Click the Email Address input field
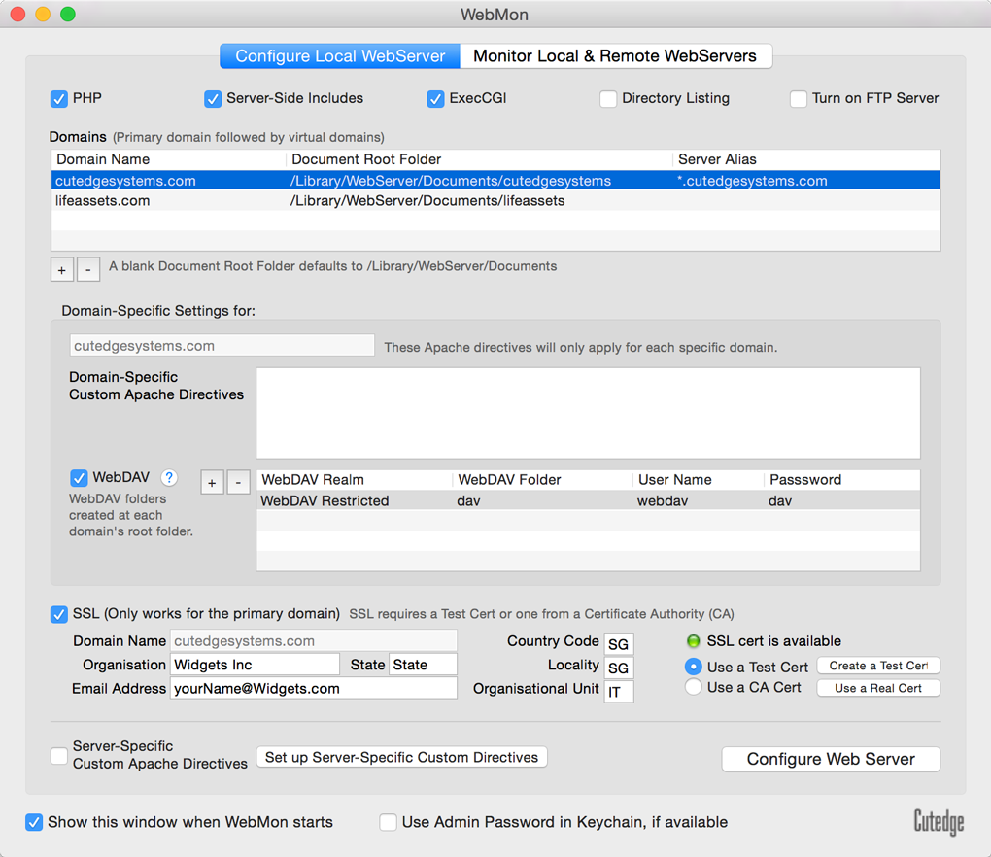This screenshot has height=857, width=991. tap(313, 689)
